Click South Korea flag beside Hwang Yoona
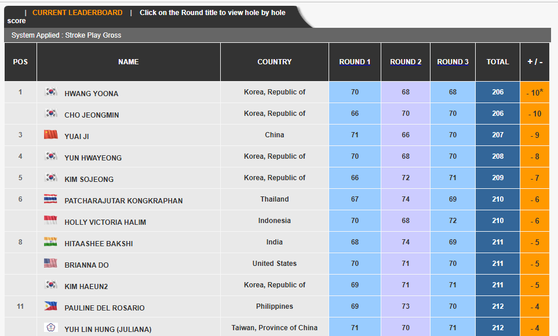 tap(51, 92)
